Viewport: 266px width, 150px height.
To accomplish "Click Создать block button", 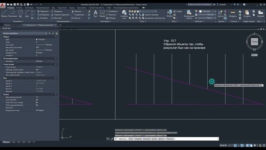I will [x=178, y=11].
